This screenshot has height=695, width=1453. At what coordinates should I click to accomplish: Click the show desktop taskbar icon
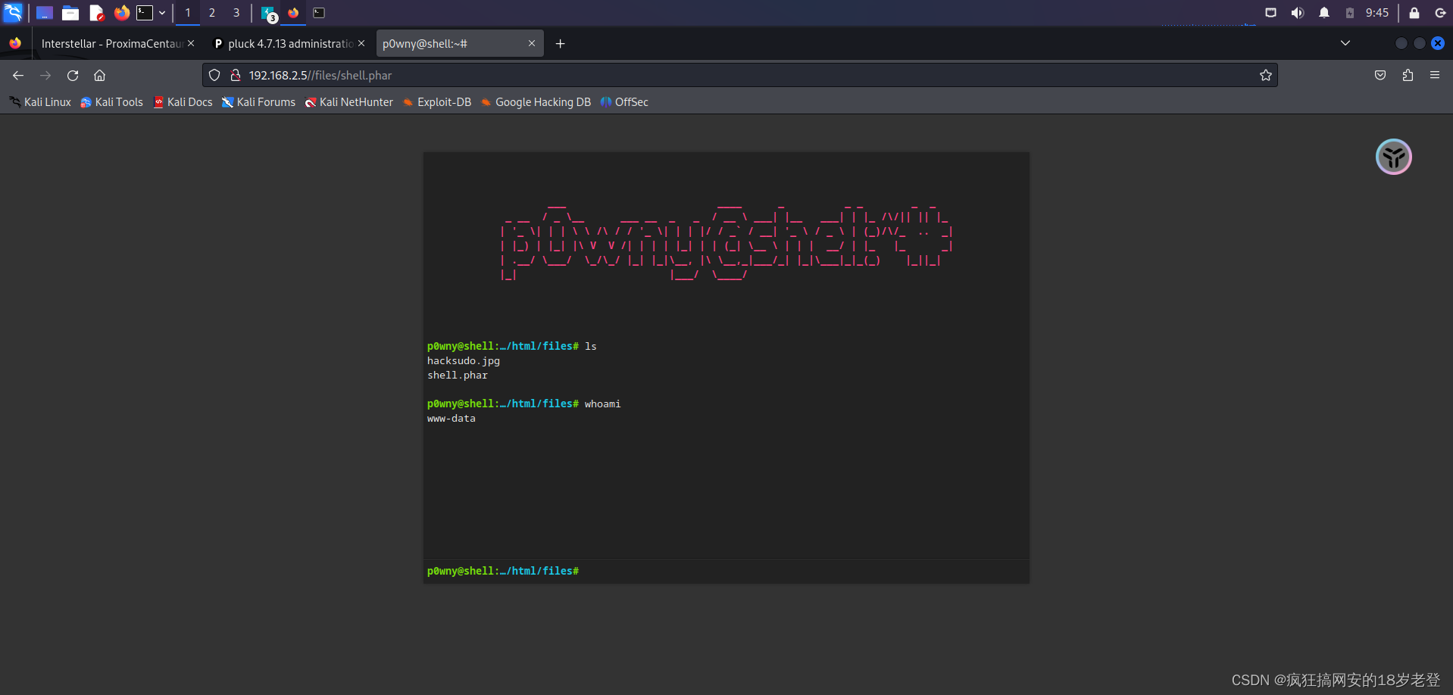(x=45, y=13)
